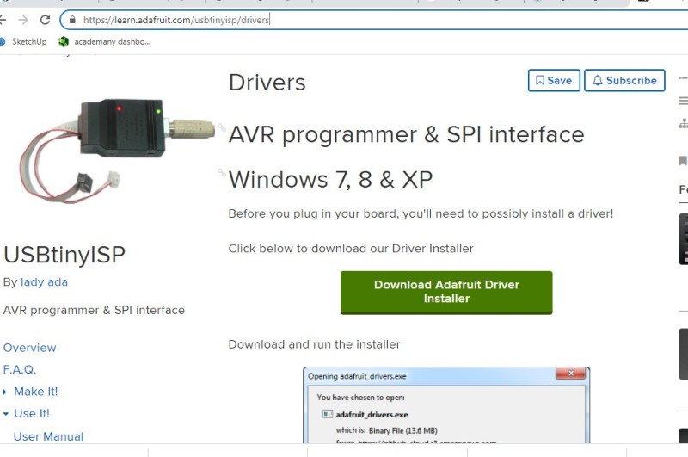The width and height of the screenshot is (688, 457).
Task: Open the academany dashboard bookmark
Action: tap(104, 41)
